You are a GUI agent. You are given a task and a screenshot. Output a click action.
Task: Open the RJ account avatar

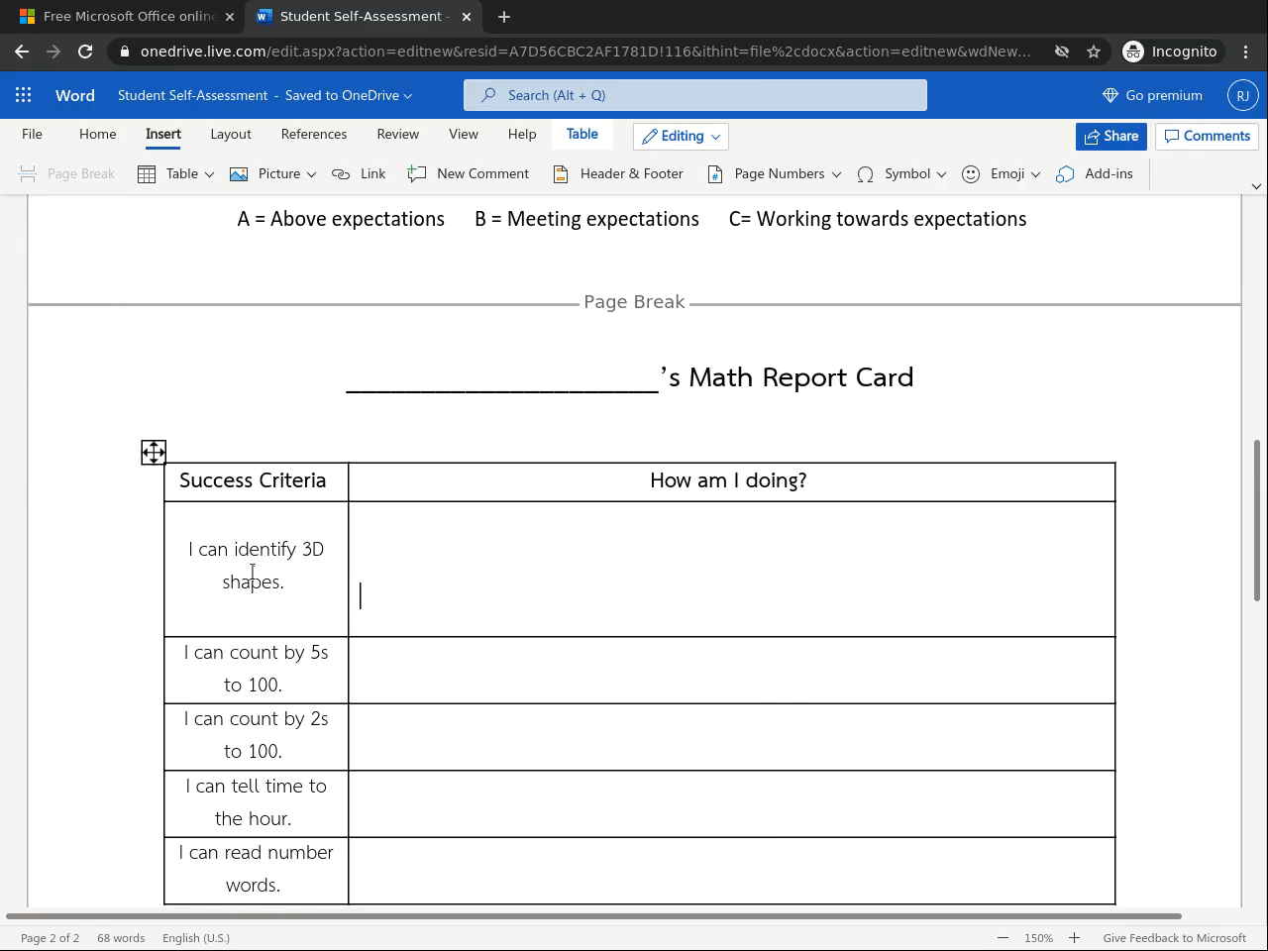(1242, 95)
